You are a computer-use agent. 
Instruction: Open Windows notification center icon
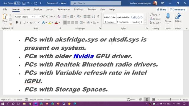point(184,104)
